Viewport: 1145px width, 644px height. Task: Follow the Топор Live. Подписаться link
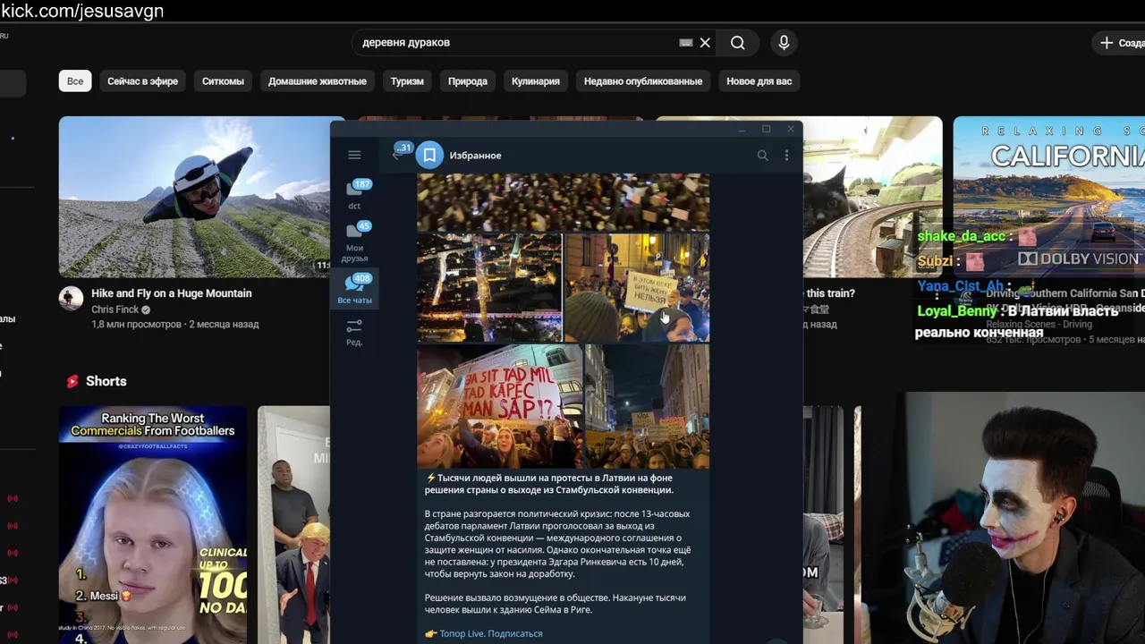coord(490,633)
